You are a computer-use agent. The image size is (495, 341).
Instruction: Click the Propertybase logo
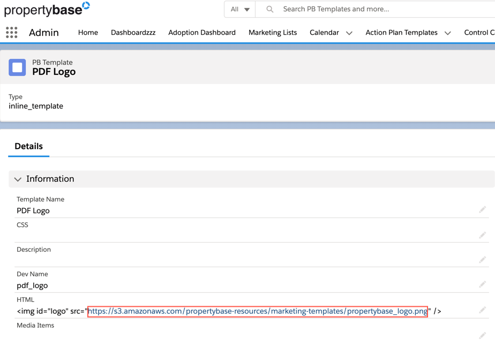47,9
